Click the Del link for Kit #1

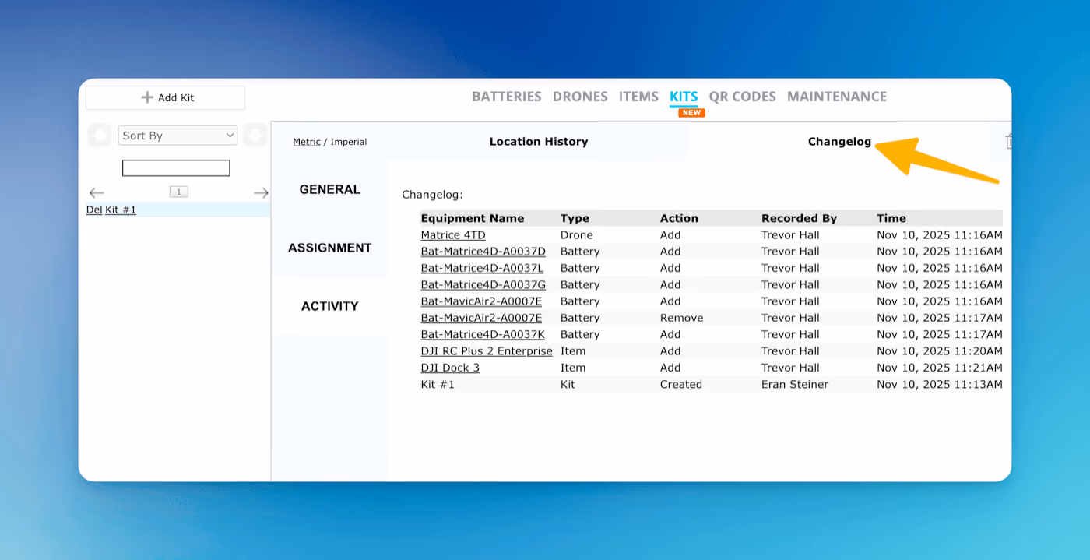click(x=93, y=210)
